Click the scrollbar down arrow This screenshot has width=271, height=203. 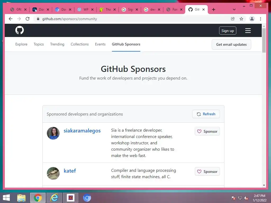pos(264,185)
